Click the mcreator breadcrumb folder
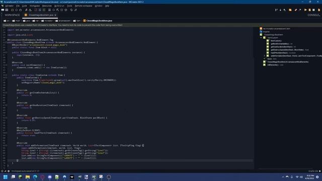 pyautogui.click(x=47, y=21)
